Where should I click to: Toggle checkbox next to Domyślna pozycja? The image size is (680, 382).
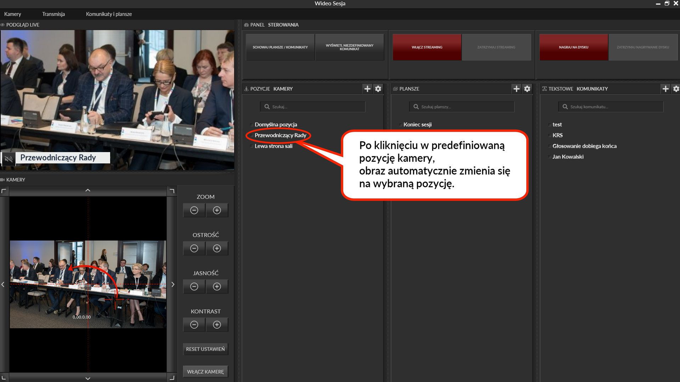pyautogui.click(x=252, y=125)
